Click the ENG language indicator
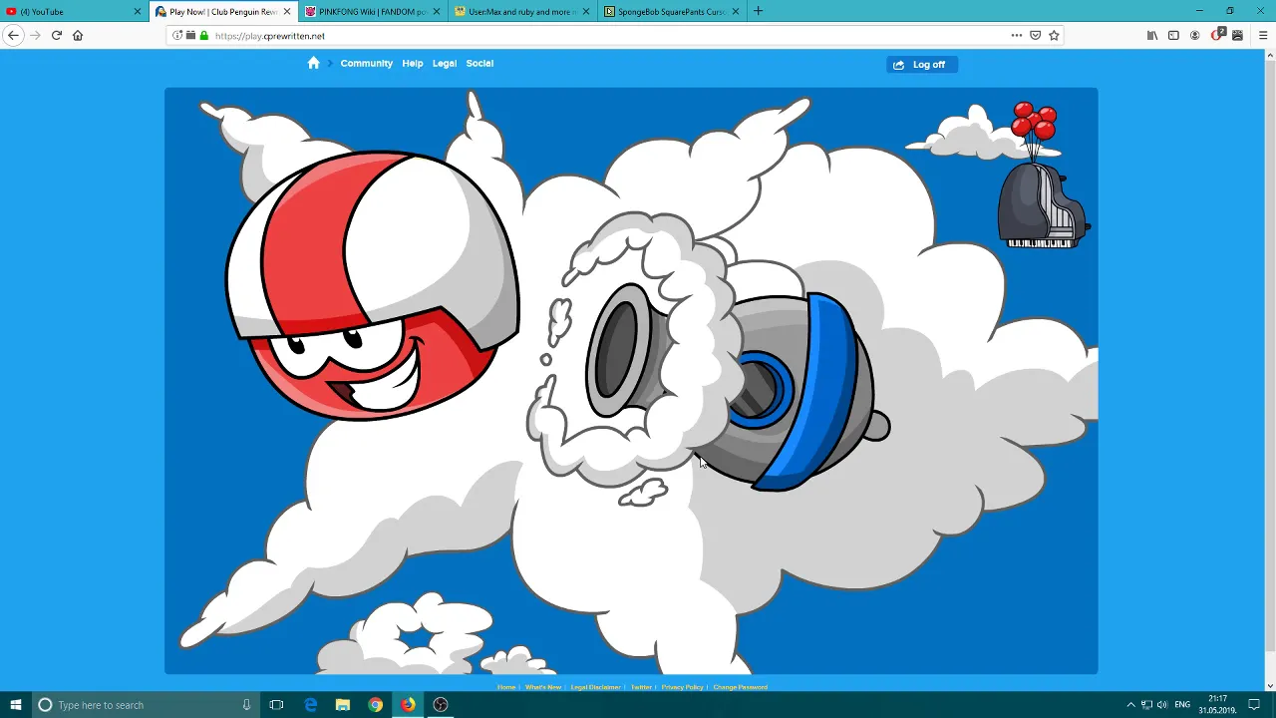 click(x=1182, y=705)
